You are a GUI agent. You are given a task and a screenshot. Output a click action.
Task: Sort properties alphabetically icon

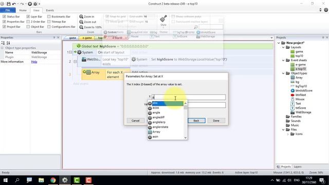8,43
